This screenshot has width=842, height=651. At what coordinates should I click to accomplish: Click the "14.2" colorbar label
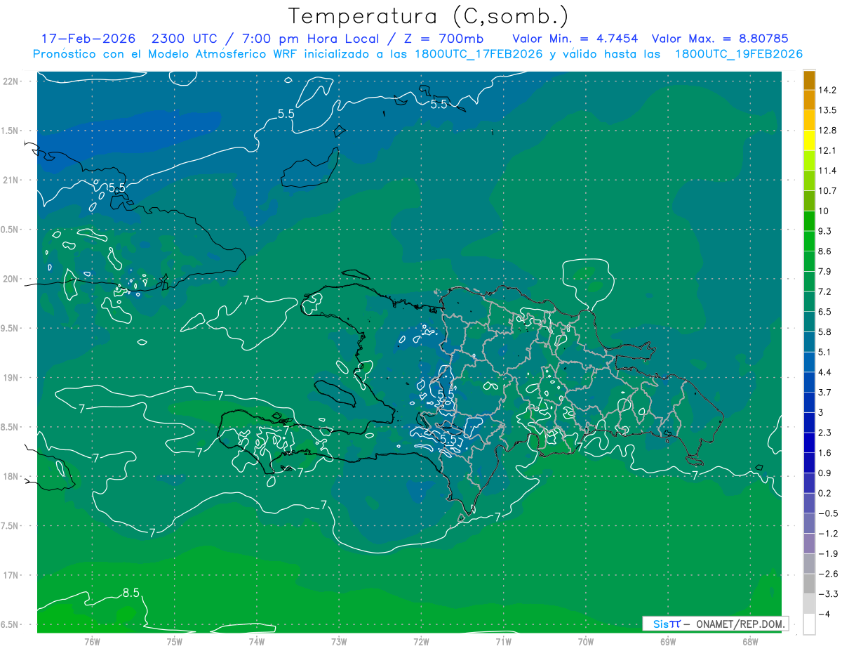(x=827, y=90)
